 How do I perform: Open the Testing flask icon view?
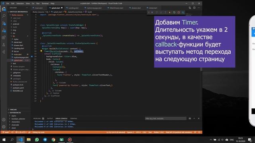click(x=4, y=45)
